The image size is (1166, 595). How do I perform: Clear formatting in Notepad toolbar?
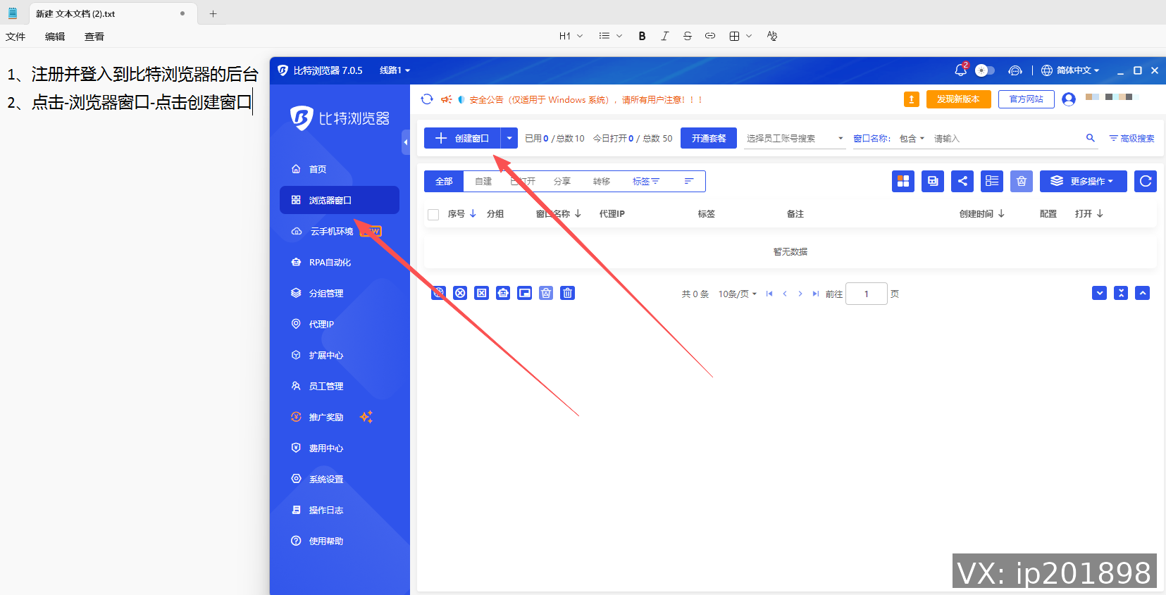coord(772,36)
